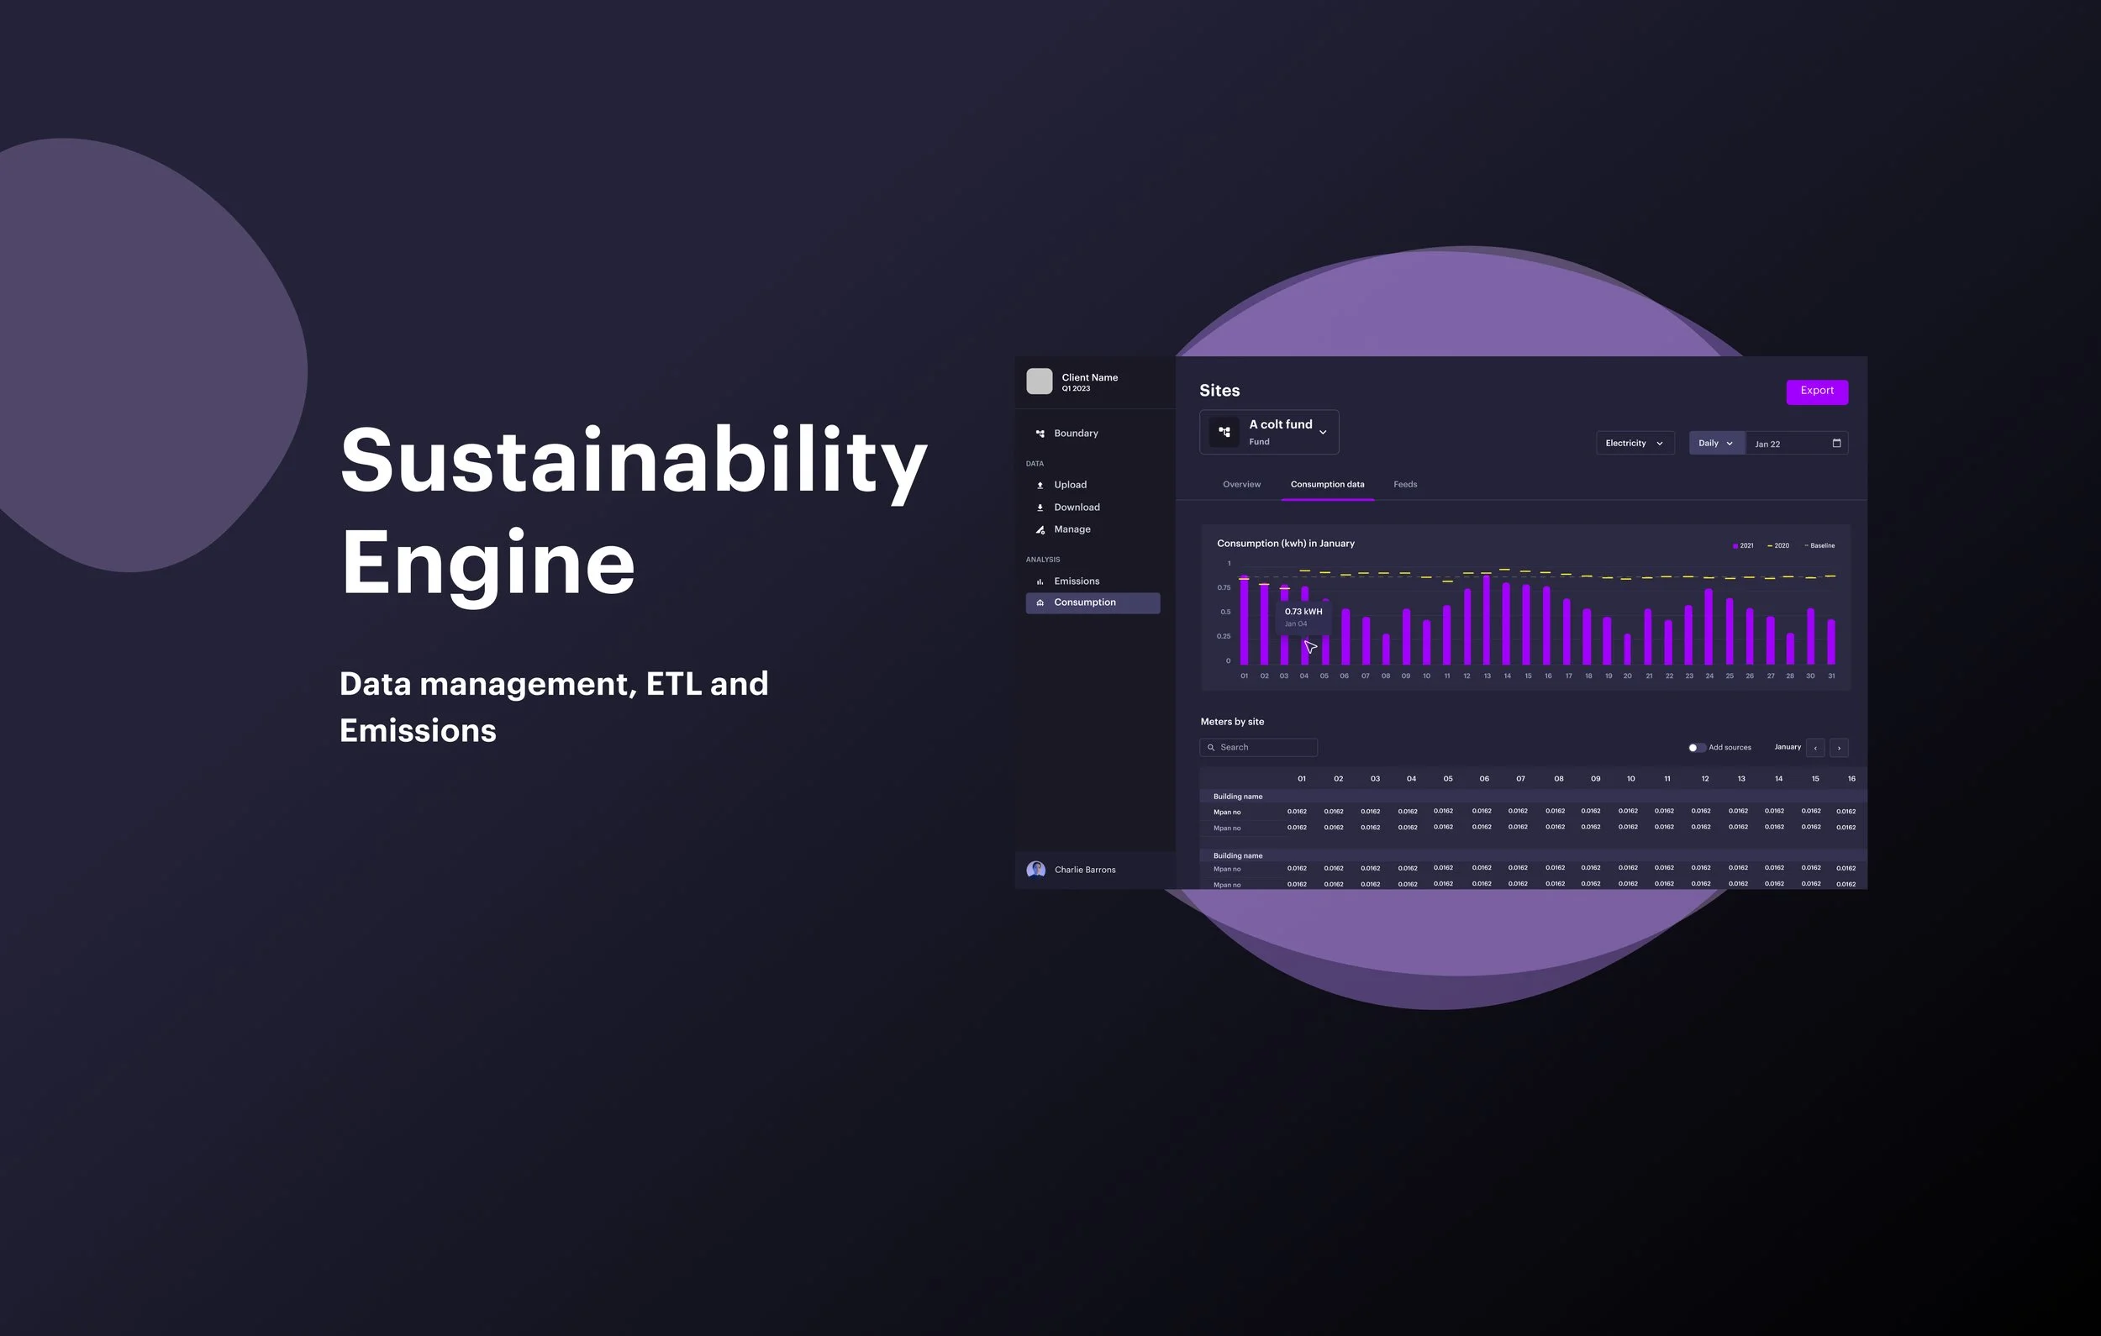Switch to the Overview tab
This screenshot has height=1336, width=2101.
1240,484
